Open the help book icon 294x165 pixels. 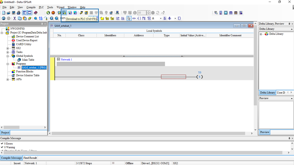(x=35, y=13)
